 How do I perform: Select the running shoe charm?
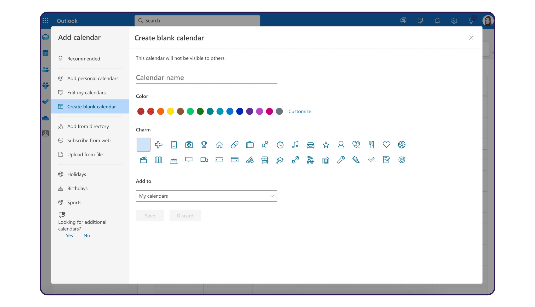click(x=356, y=160)
